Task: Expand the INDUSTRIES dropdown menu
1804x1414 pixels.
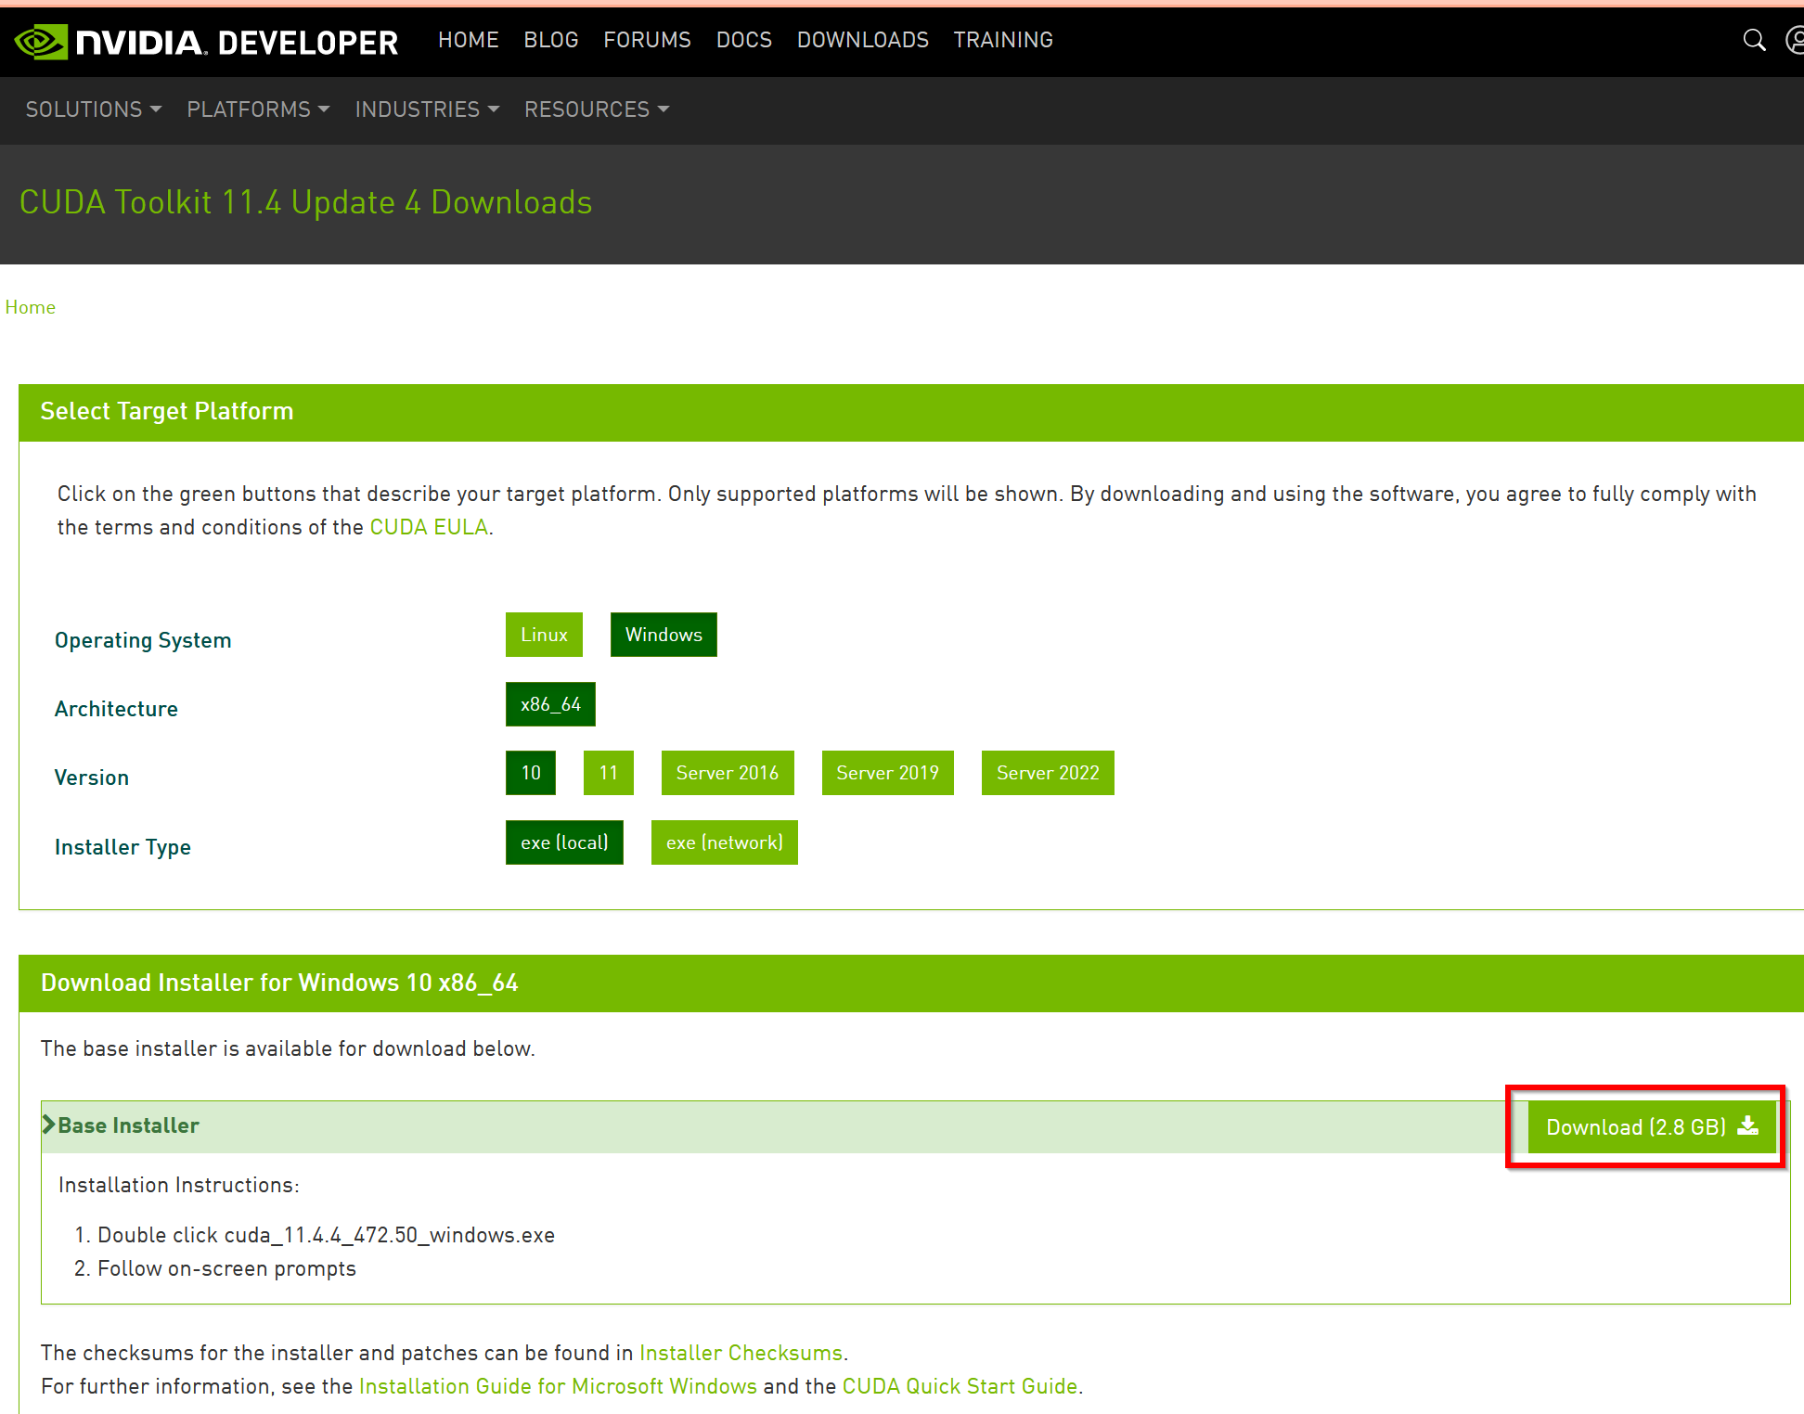Action: 427,109
